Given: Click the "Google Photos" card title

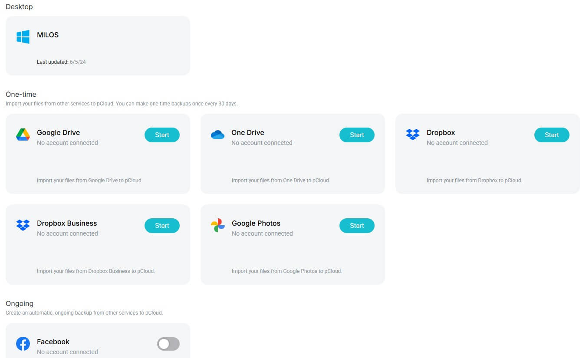Looking at the screenshot, I should click(256, 223).
